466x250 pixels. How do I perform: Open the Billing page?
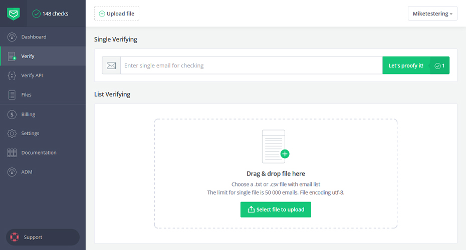coord(43,114)
